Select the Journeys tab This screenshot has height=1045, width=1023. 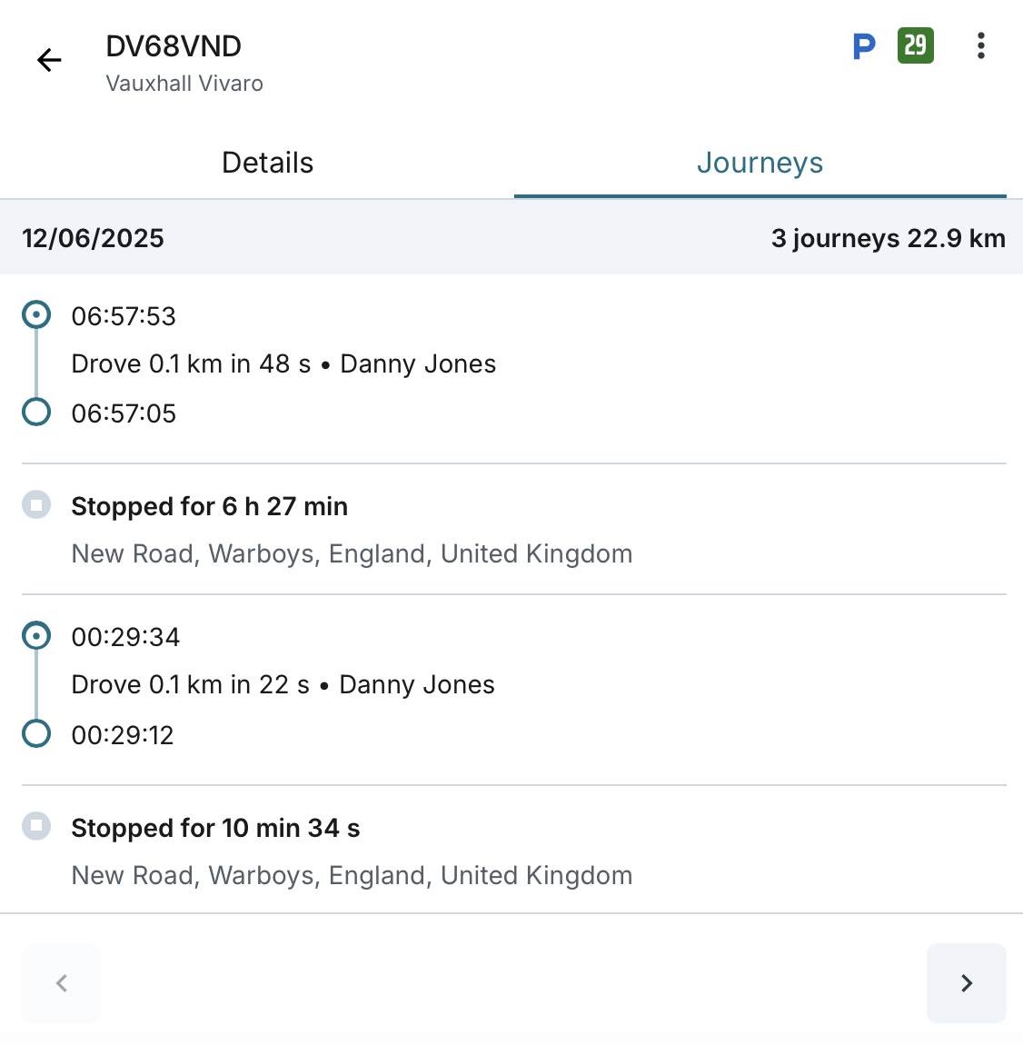click(x=760, y=163)
